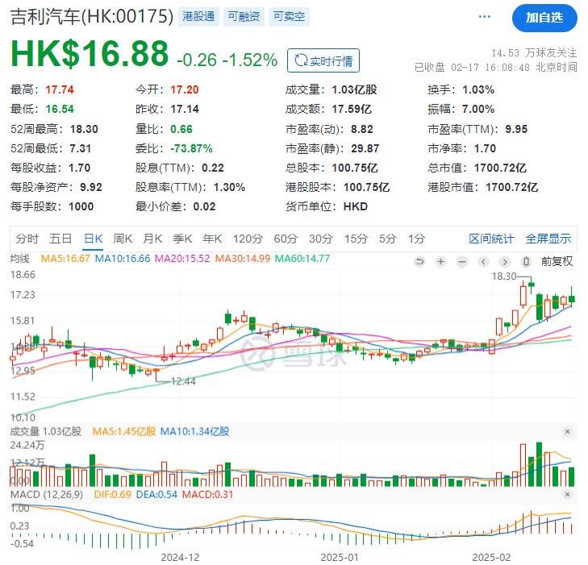
Task: Click the 量比 value 0.66
Action: click(x=182, y=130)
